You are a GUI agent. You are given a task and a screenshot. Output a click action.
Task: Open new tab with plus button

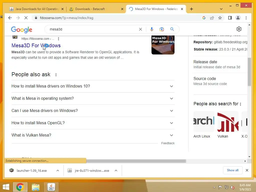pos(191,9)
